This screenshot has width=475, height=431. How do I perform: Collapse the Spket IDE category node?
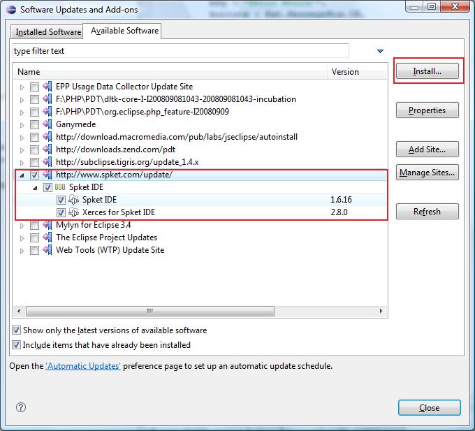(35, 188)
